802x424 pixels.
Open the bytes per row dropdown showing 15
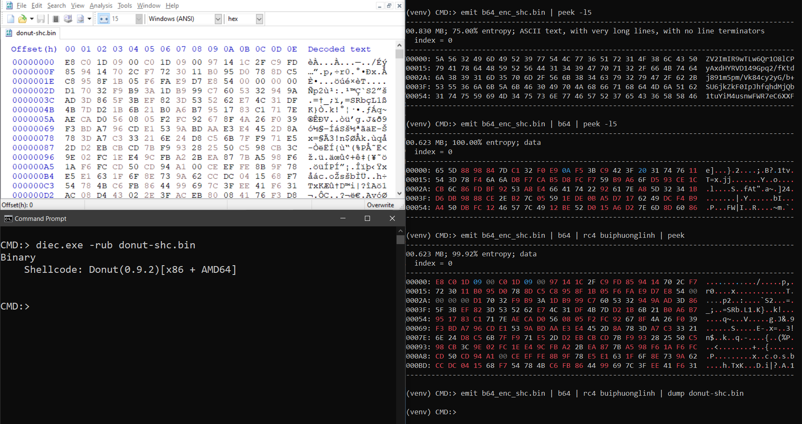pyautogui.click(x=139, y=19)
